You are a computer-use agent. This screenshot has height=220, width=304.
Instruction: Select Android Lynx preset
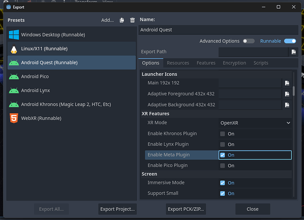(71, 90)
